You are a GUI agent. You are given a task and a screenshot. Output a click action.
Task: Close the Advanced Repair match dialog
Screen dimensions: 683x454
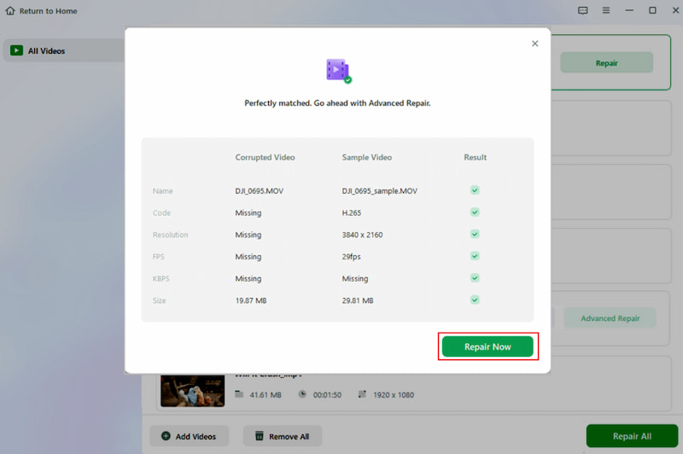pos(535,44)
